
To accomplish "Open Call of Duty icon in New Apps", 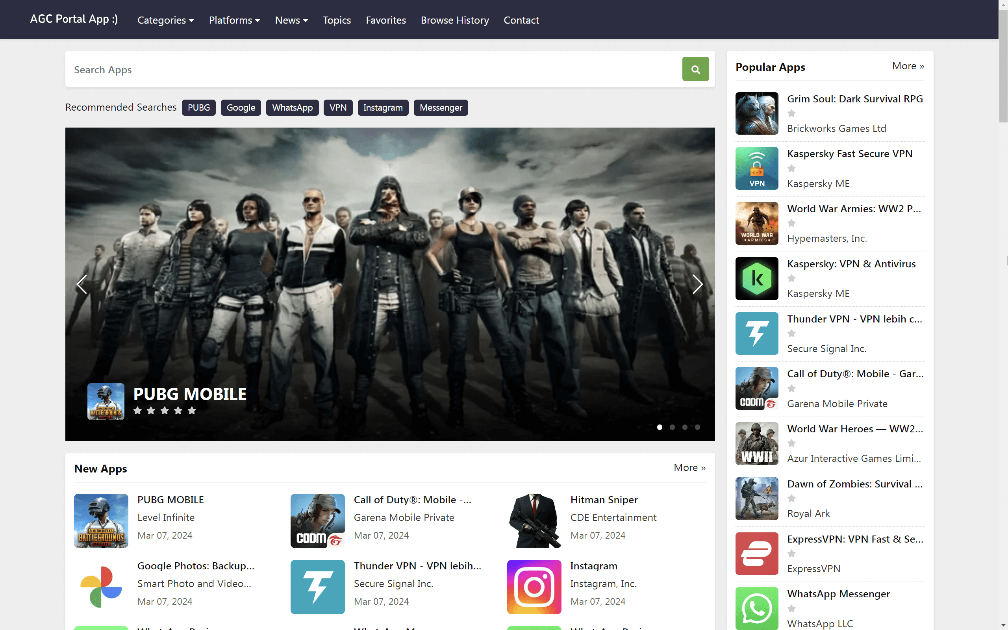I will point(317,521).
